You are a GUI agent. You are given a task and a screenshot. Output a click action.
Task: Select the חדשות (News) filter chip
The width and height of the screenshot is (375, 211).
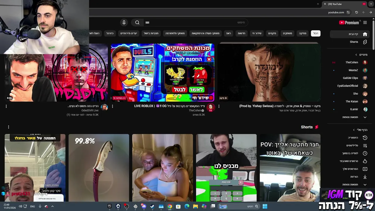click(x=241, y=33)
